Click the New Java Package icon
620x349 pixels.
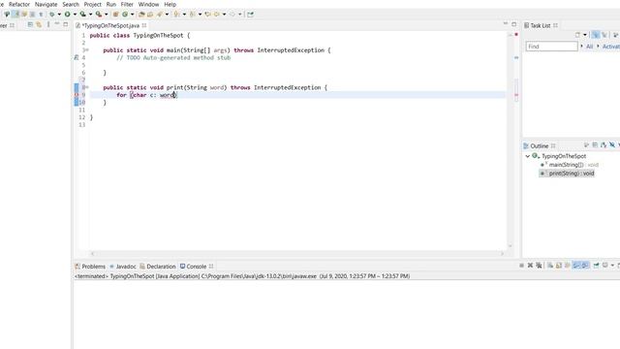click(x=115, y=15)
